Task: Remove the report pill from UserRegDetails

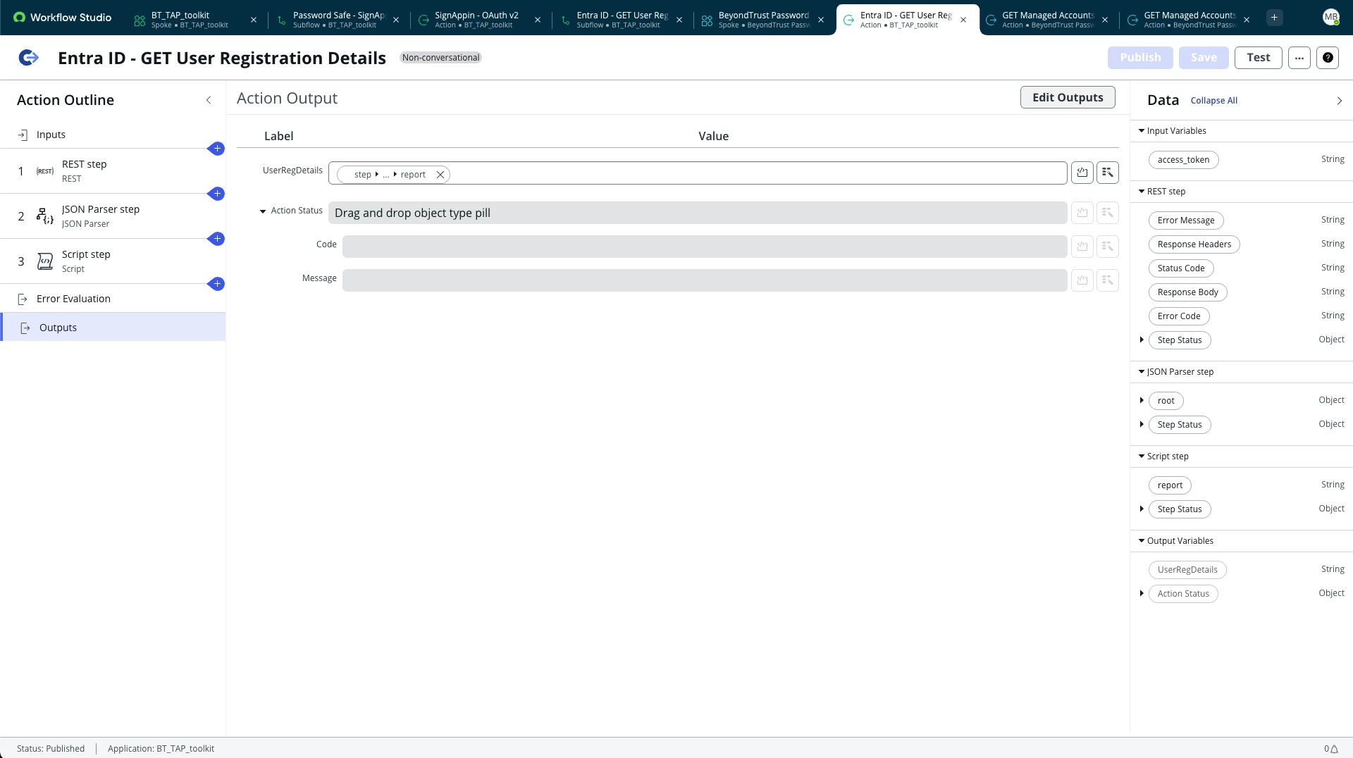Action: [x=440, y=175]
